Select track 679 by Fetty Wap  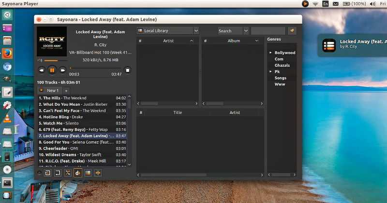82,129
